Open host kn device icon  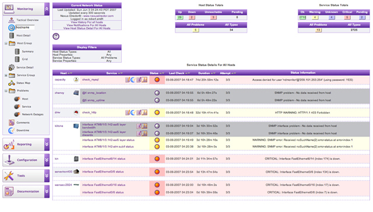(76, 159)
